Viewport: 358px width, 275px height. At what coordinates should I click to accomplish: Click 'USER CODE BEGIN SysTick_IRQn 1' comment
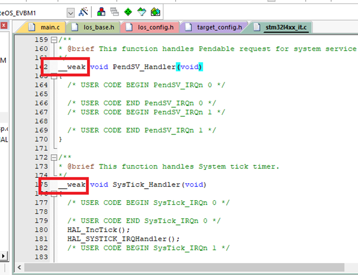(148, 248)
